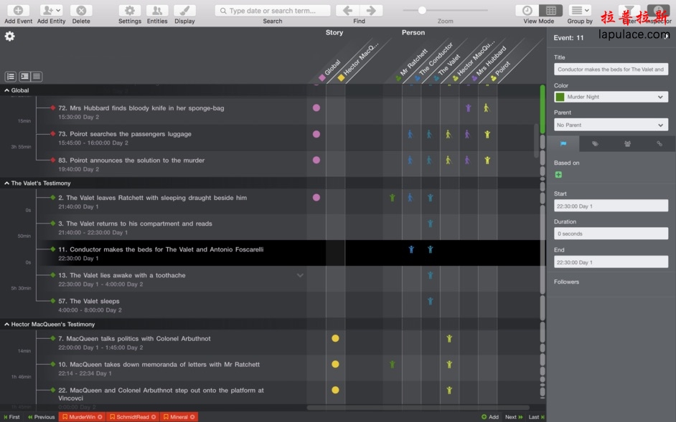Click the Delete toolbar icon
Image resolution: width=676 pixels, height=422 pixels.
(x=81, y=11)
